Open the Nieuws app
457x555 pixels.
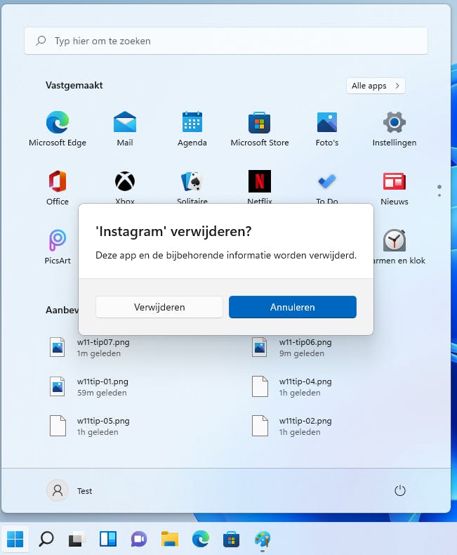point(395,188)
